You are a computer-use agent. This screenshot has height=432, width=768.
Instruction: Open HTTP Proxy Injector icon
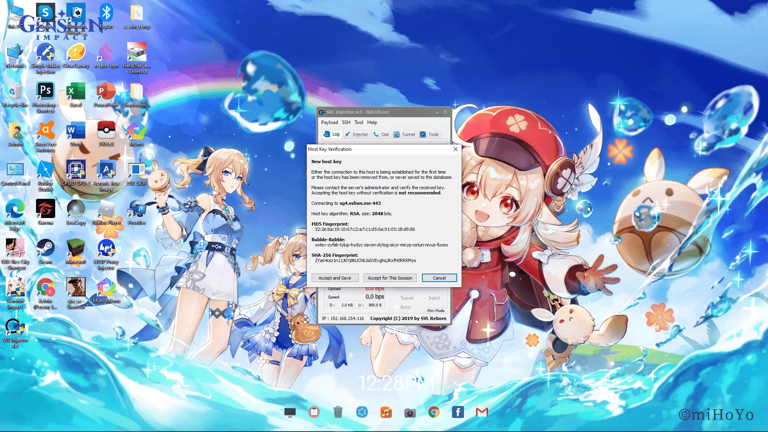click(x=106, y=255)
